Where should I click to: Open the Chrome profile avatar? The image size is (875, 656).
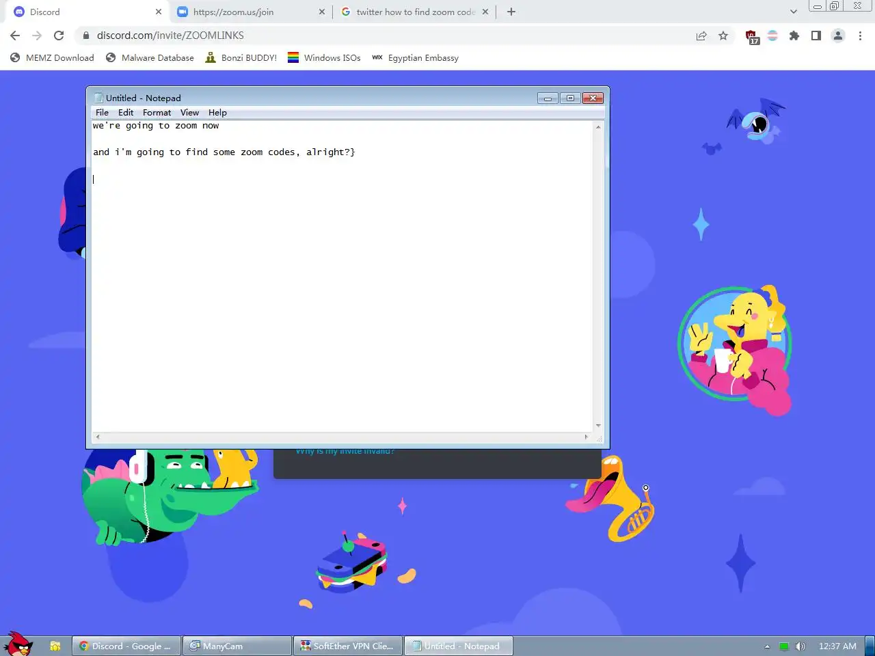838,36
